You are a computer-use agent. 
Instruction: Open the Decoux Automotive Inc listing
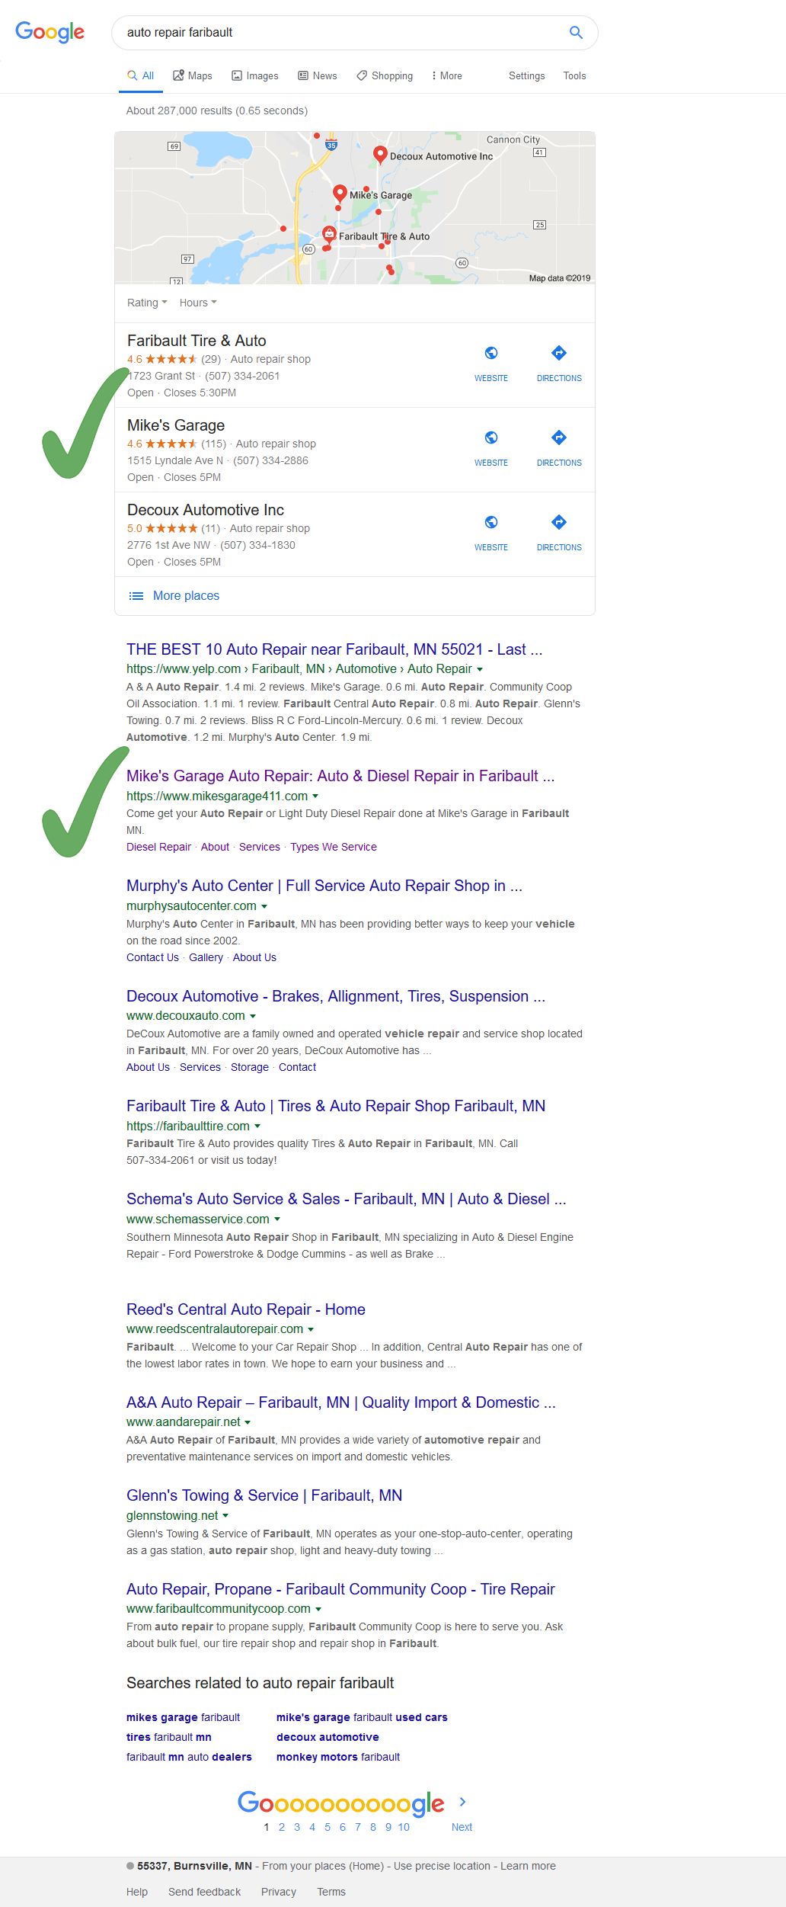(x=206, y=510)
